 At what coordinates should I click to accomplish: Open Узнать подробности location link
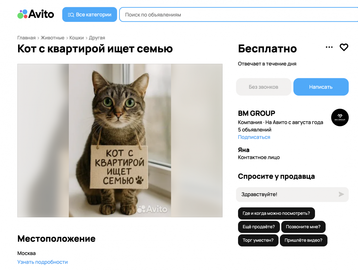[42, 262]
